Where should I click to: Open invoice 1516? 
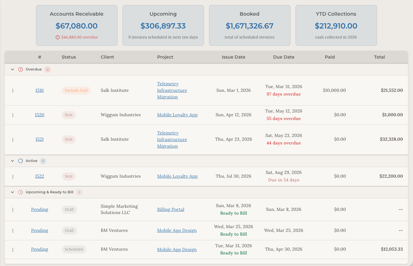(x=39, y=90)
